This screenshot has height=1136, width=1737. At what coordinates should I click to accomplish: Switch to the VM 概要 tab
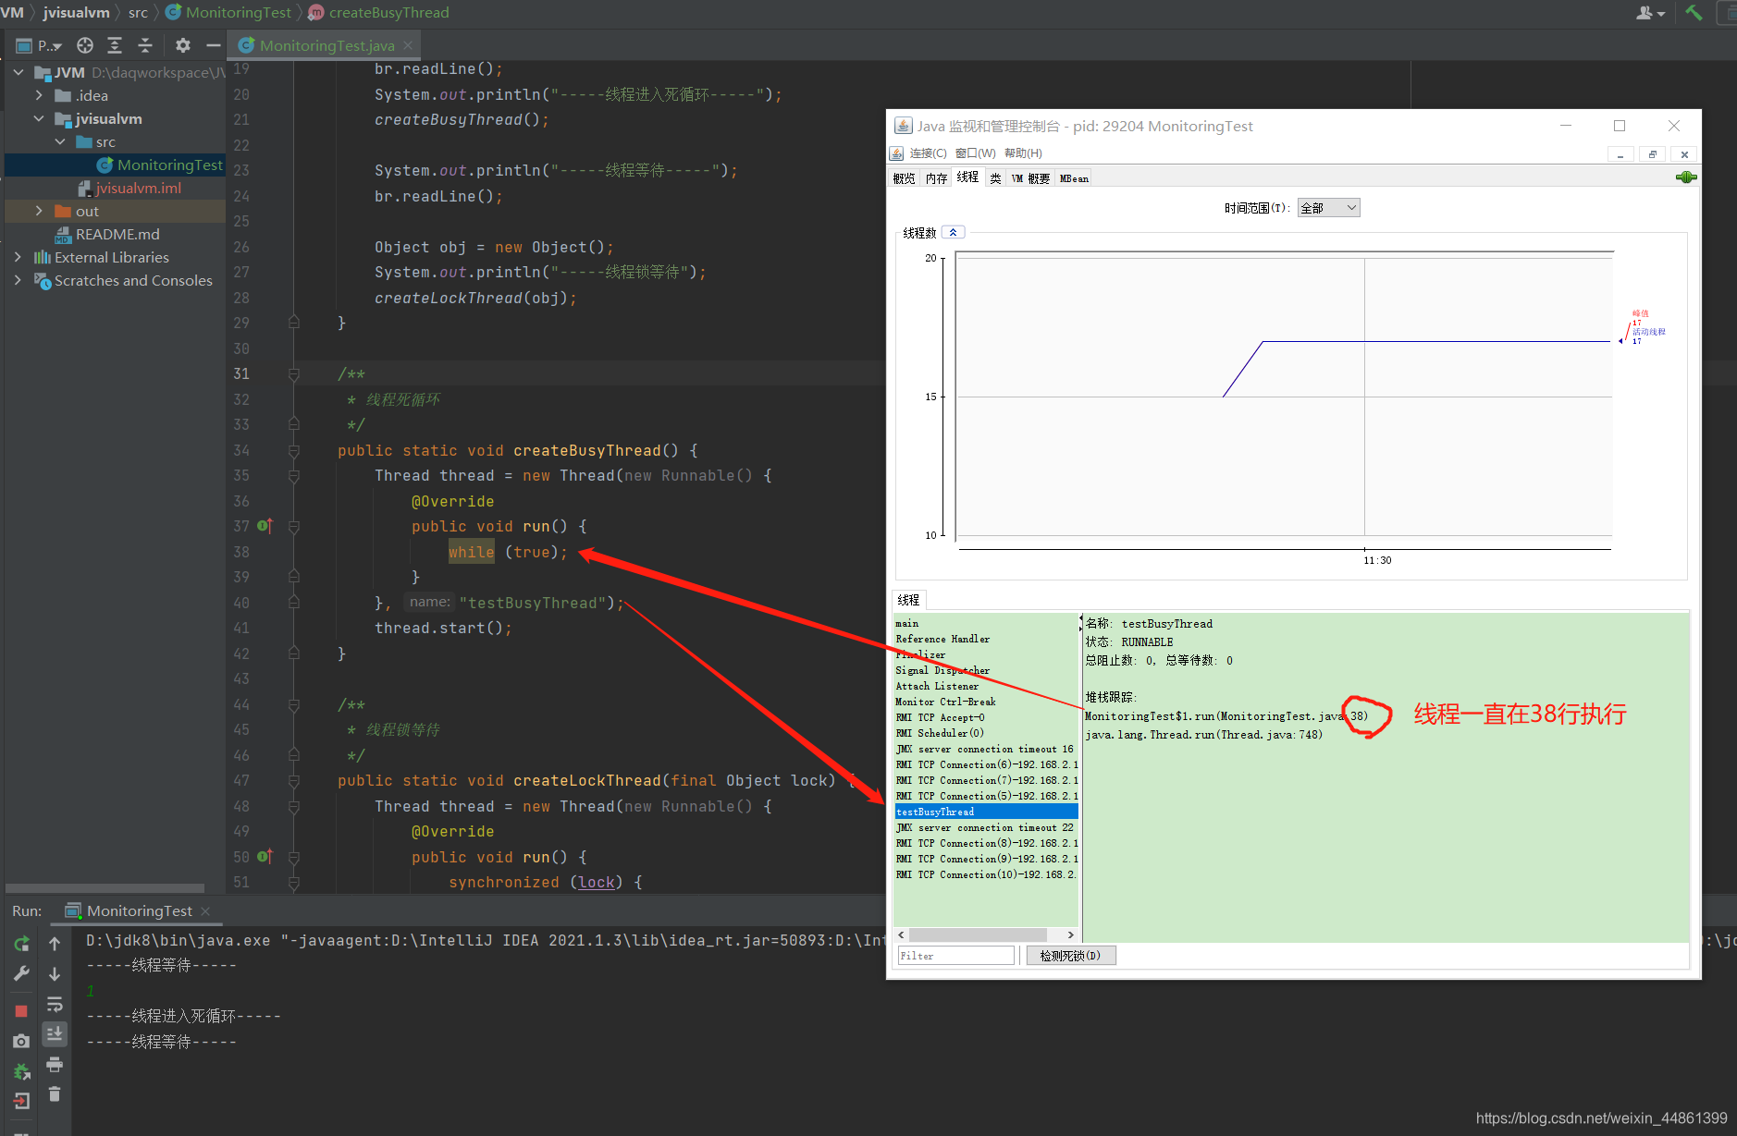click(1030, 178)
